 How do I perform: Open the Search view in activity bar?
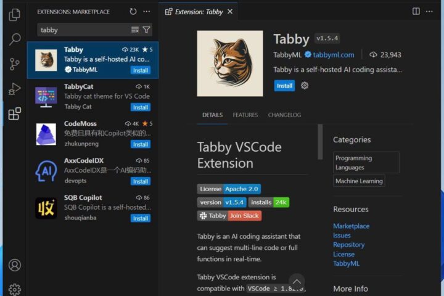(x=14, y=39)
